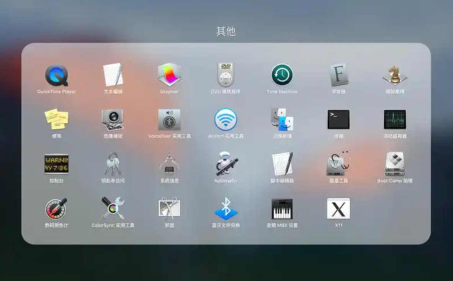Launch 音频 MIDI 设置 piano icon
This screenshot has height=281, width=453.
(x=282, y=209)
